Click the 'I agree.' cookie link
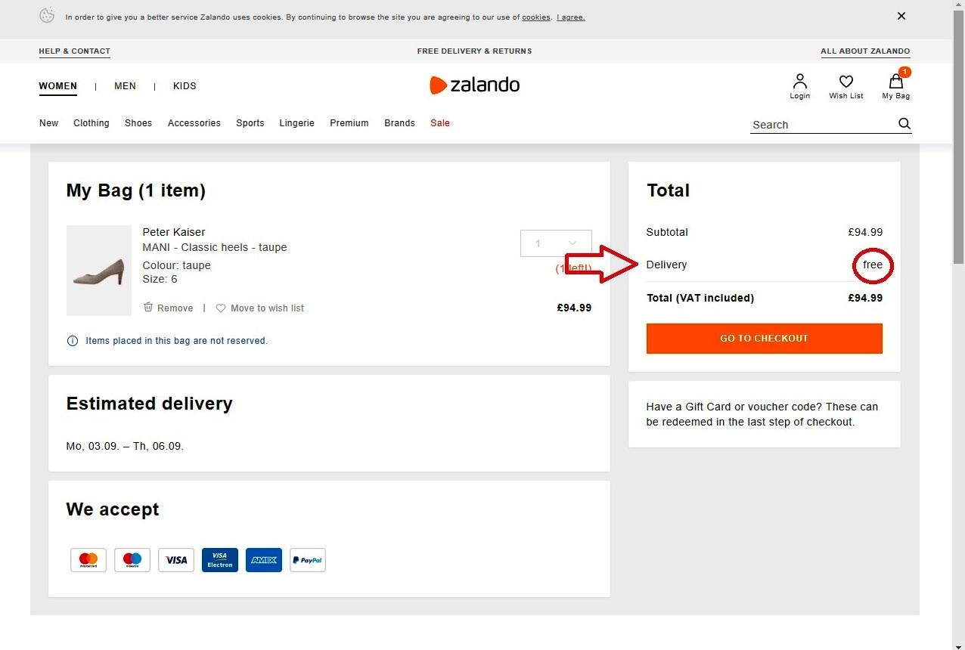Image resolution: width=965 pixels, height=650 pixels. [x=571, y=17]
